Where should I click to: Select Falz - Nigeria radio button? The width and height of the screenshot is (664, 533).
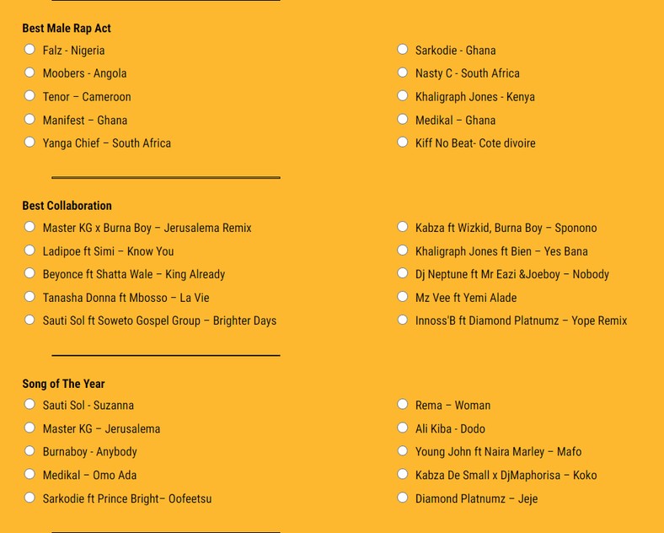coord(29,49)
